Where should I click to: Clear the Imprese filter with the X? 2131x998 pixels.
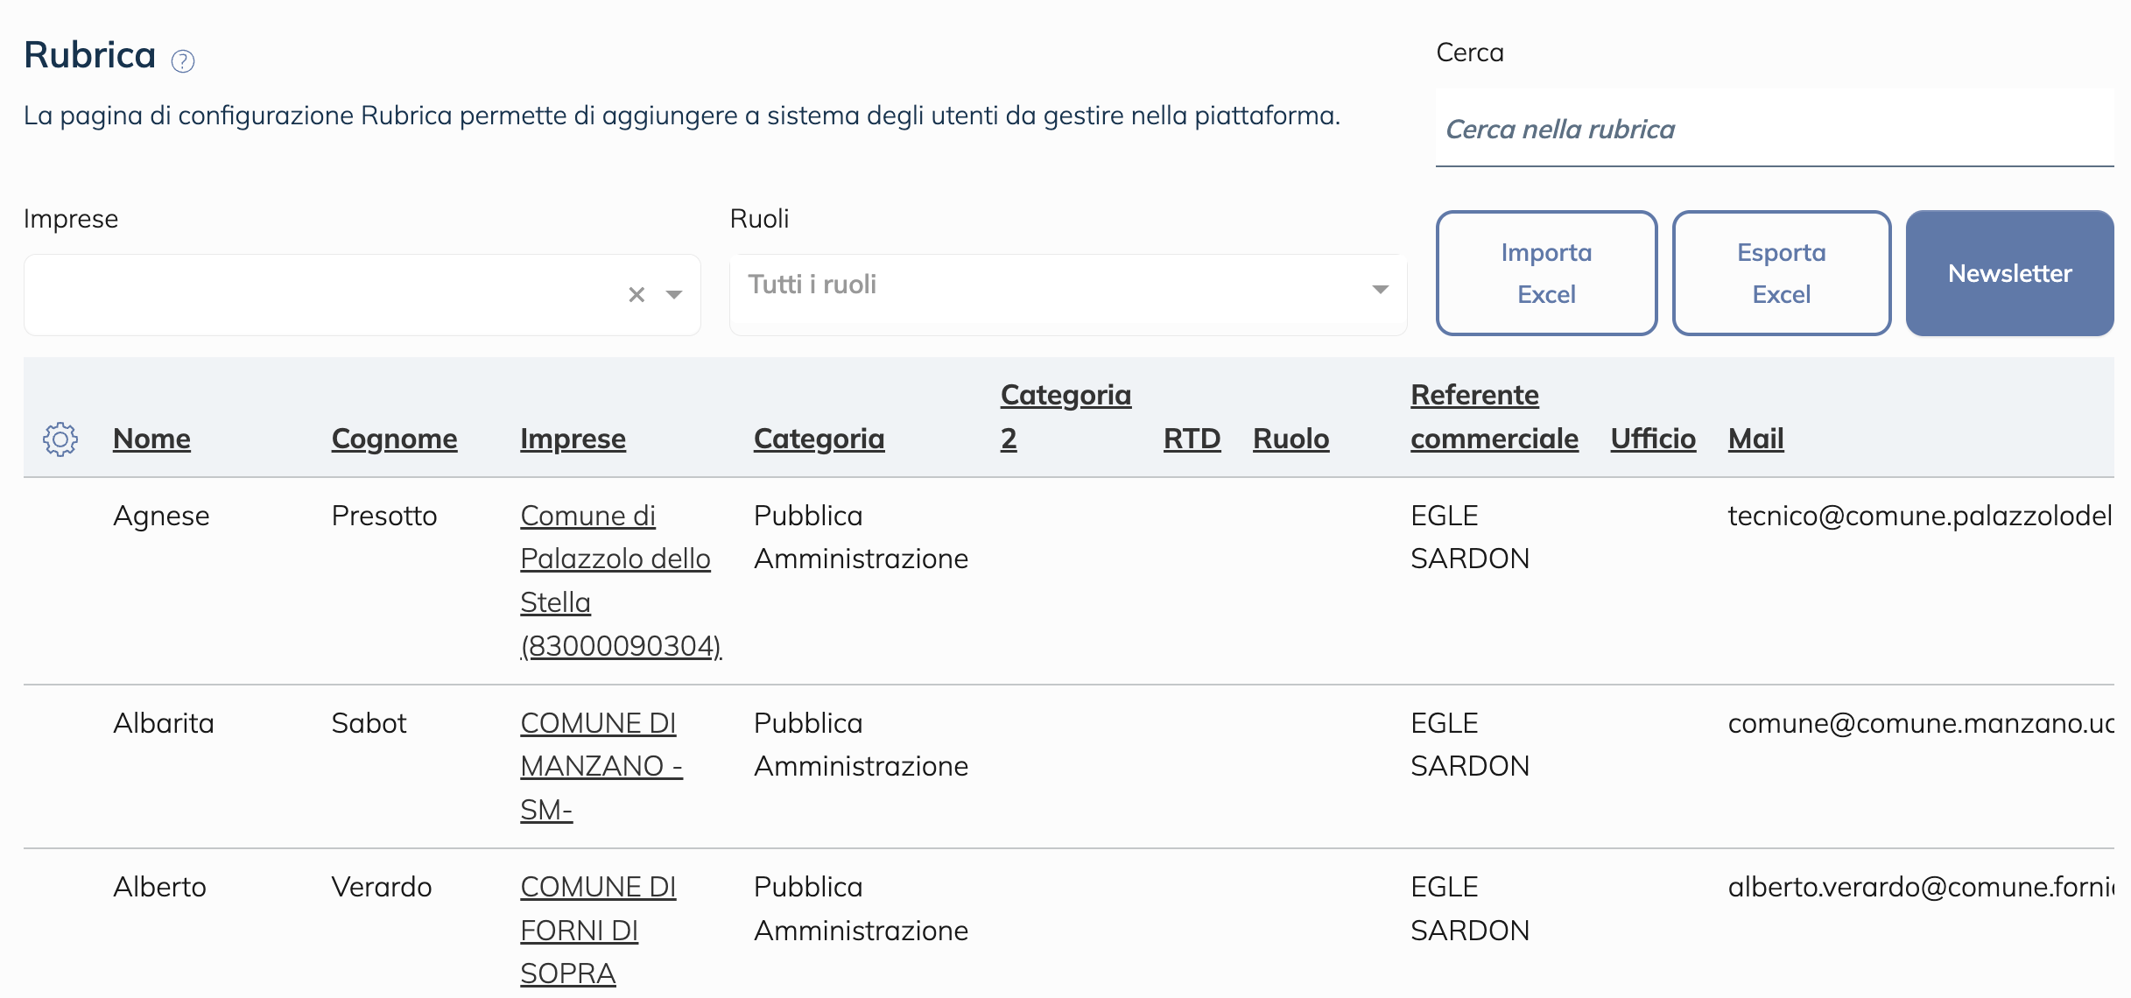coord(636,295)
